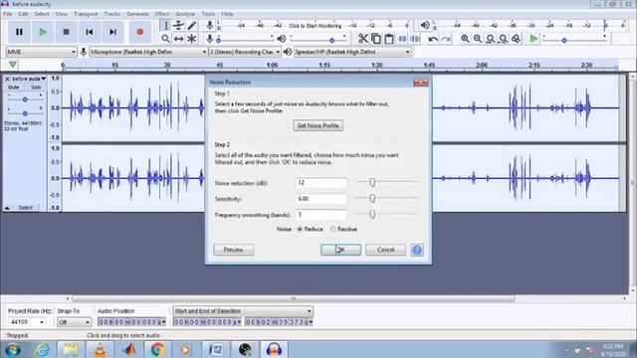The width and height of the screenshot is (637, 358).
Task: Click the recording meter microphone icon
Action: click(210, 25)
